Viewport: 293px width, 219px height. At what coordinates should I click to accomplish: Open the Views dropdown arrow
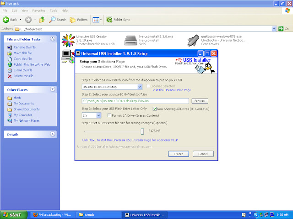(101, 20)
